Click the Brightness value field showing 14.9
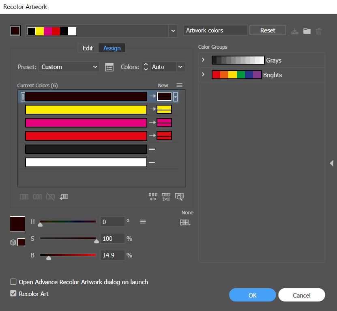Screen dimensions: 337x311 (113, 255)
